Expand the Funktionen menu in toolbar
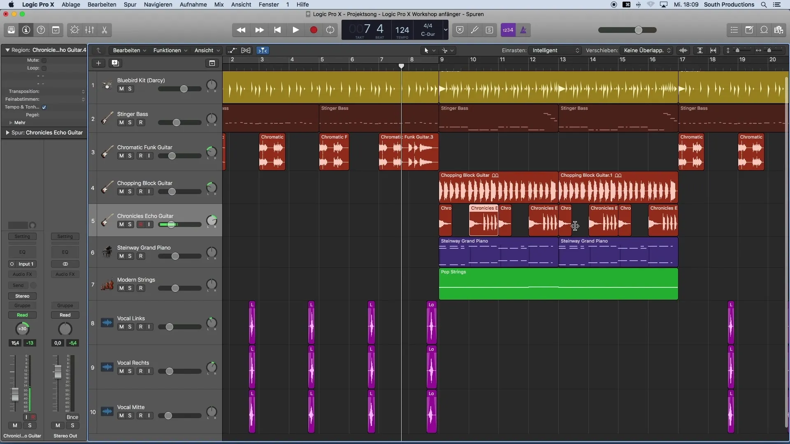Viewport: 790px width, 444px height. tap(169, 50)
